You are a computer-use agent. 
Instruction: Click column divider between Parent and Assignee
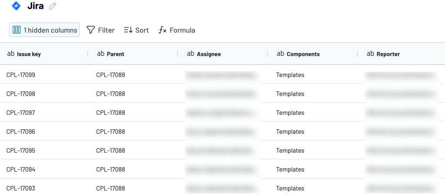pyautogui.click(x=178, y=54)
